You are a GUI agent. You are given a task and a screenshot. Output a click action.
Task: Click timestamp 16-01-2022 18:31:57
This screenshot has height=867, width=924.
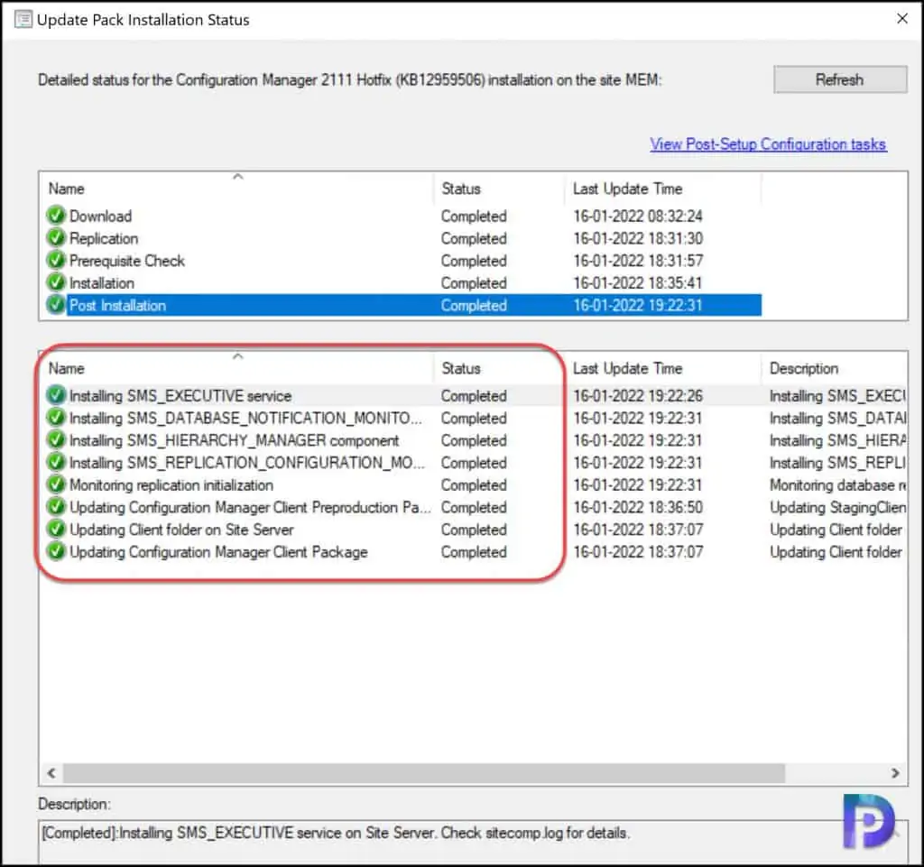click(x=638, y=261)
